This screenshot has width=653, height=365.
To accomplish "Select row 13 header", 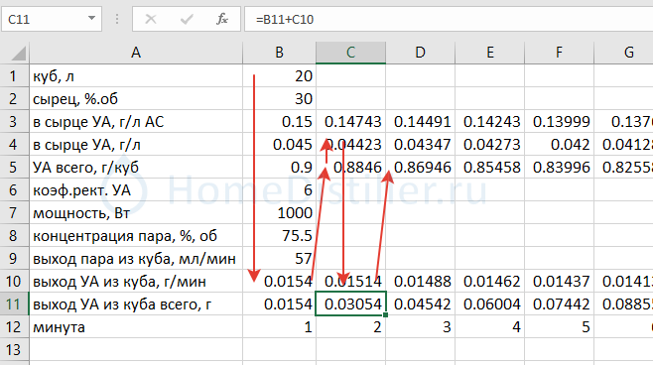I will point(14,350).
